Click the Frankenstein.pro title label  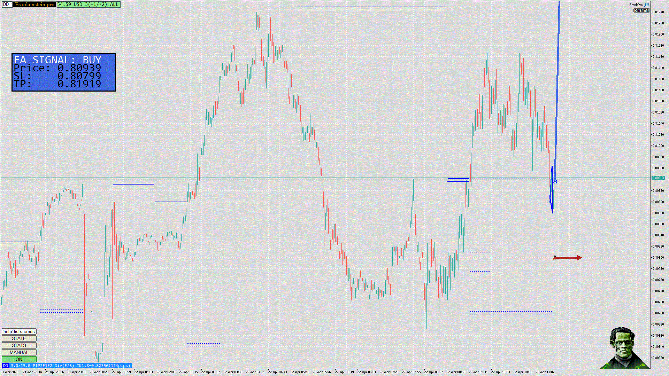[34, 5]
